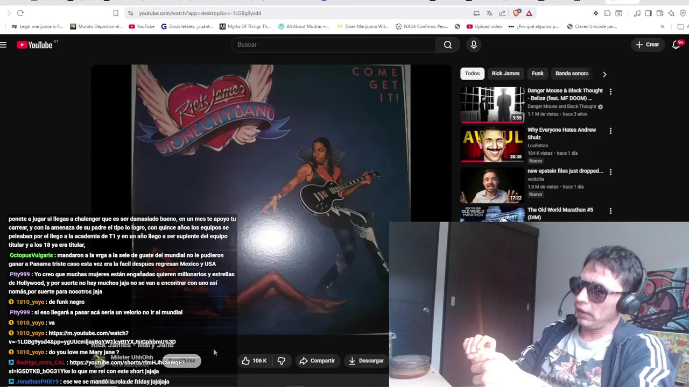Click the install app icon in the address bar
Screen dimensions: 689x387
(476, 13)
